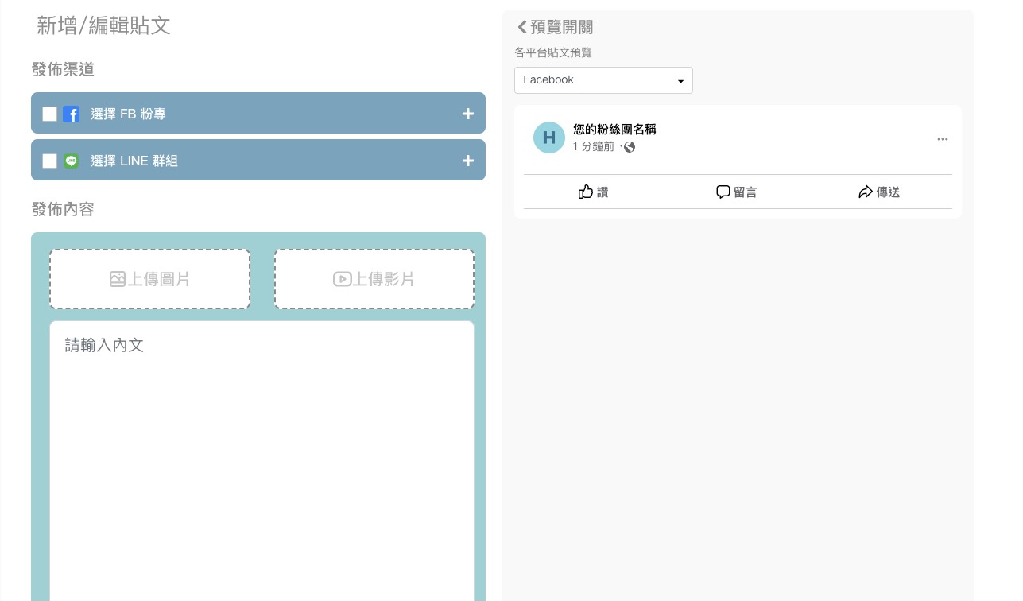Open the Facebook platform preview dropdown

pos(603,80)
